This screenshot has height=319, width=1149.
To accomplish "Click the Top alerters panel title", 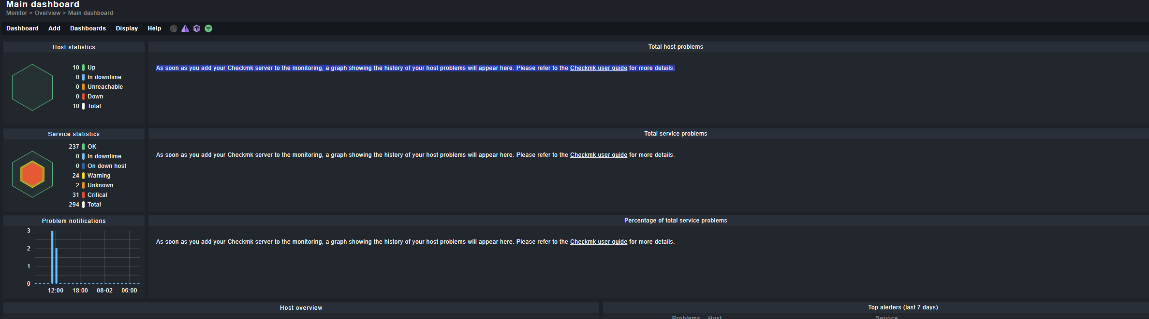I will [x=903, y=307].
